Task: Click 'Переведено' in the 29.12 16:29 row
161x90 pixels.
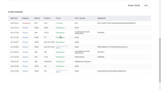Action: (x=60, y=37)
